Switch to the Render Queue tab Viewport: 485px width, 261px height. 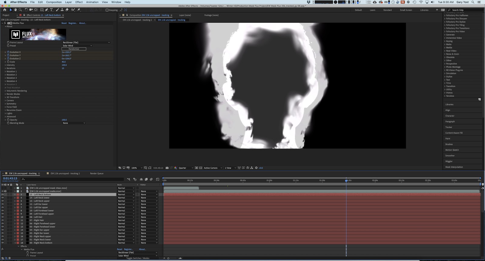coord(97,173)
